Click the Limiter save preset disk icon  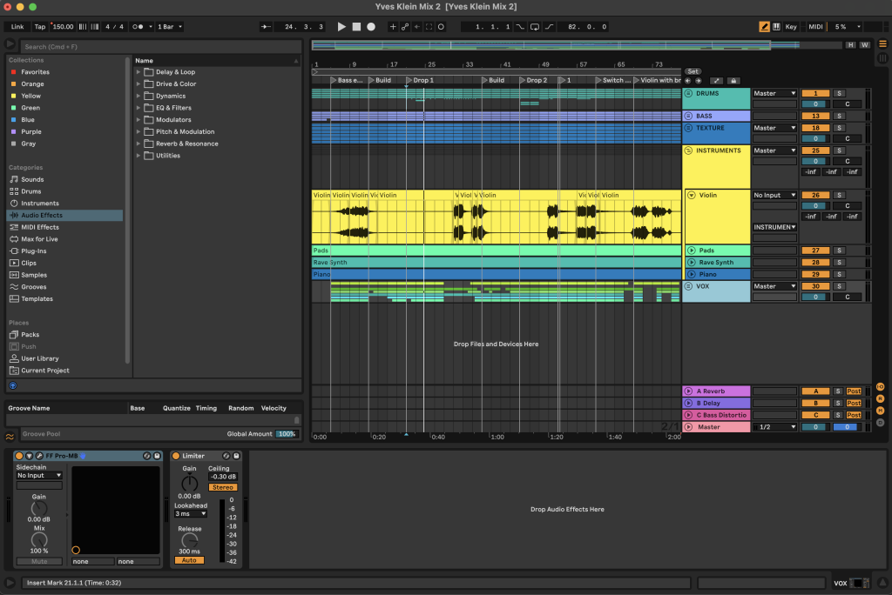click(x=236, y=456)
